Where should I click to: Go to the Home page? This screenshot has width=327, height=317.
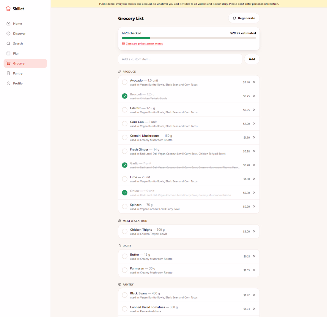click(x=25, y=23)
